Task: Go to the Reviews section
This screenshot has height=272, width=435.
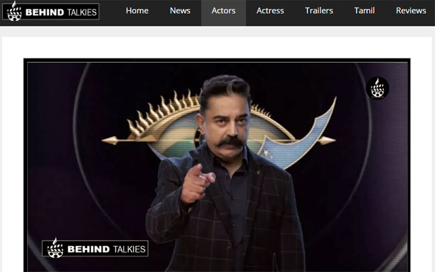Action: coord(411,11)
